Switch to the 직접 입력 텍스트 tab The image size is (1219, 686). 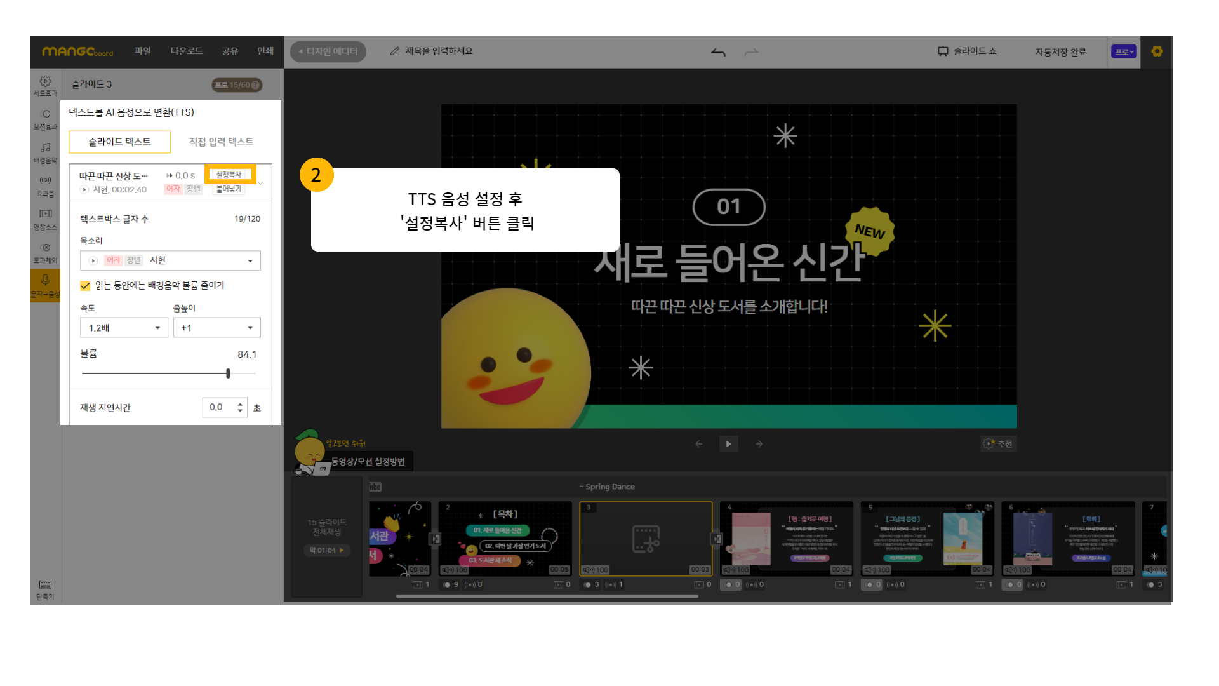click(221, 142)
